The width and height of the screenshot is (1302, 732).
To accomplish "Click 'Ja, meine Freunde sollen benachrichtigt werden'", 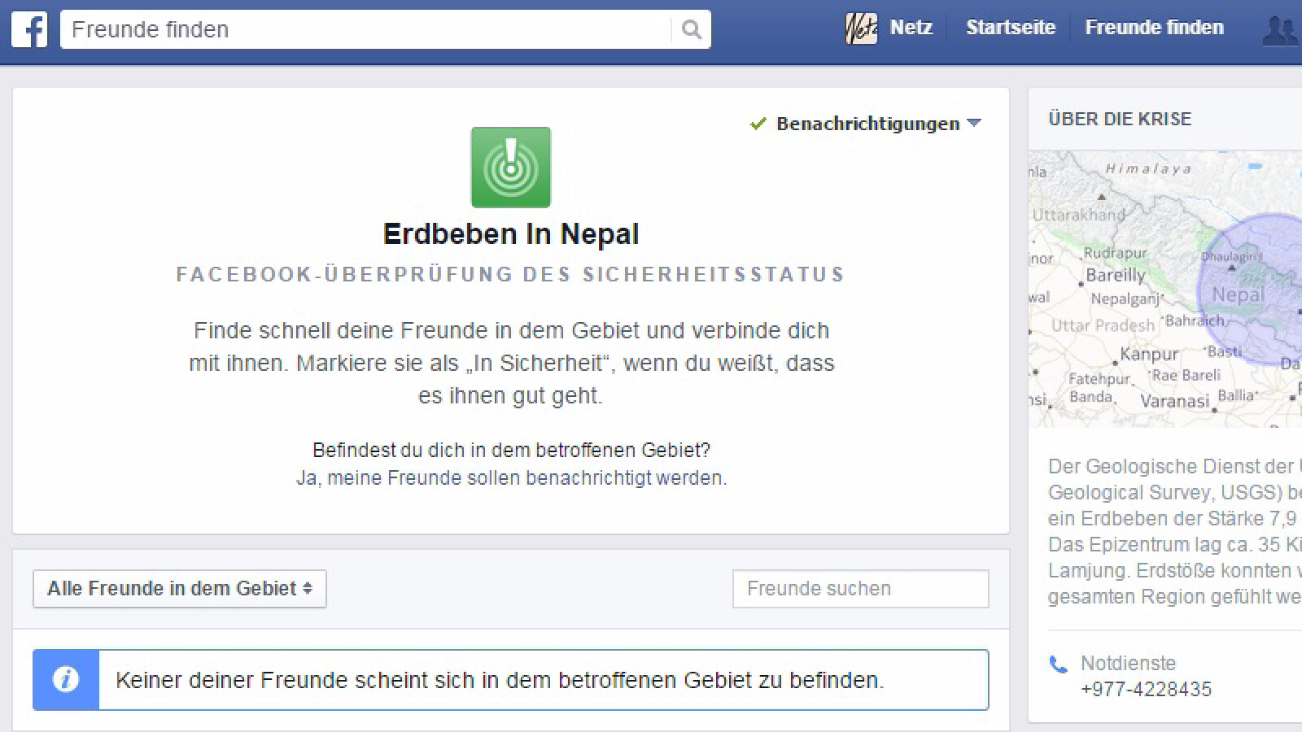I will pyautogui.click(x=511, y=478).
